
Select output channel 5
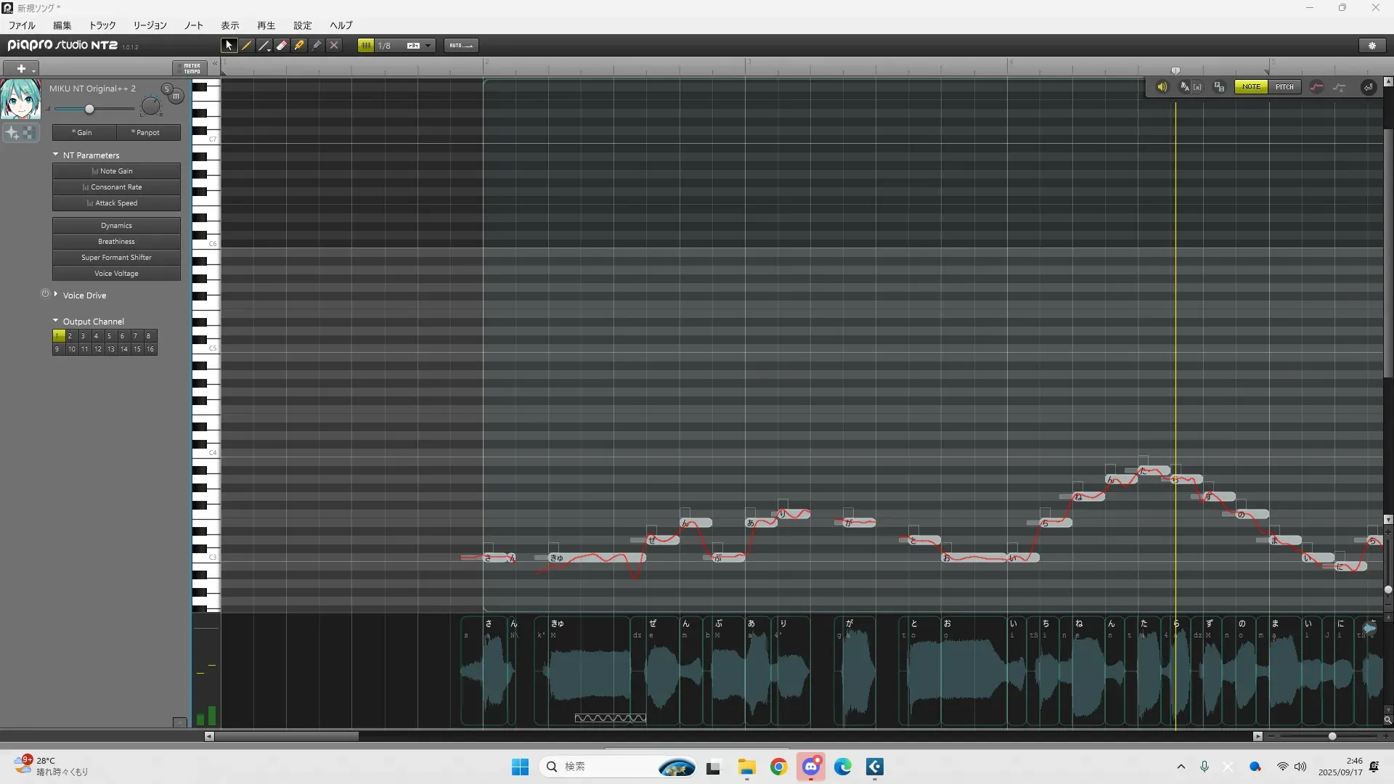tap(109, 336)
